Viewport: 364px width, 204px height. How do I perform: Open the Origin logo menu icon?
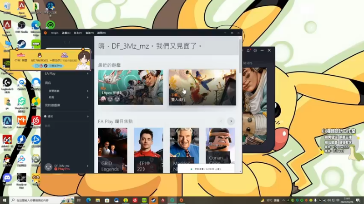[45, 33]
